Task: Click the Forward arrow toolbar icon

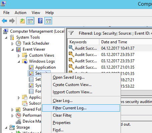Action: click(12, 21)
